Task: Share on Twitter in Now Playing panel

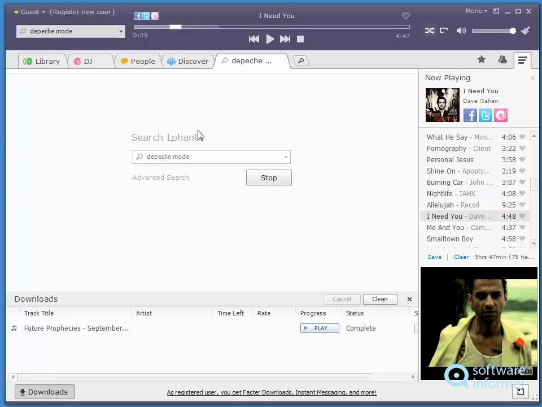Action: 486,115
